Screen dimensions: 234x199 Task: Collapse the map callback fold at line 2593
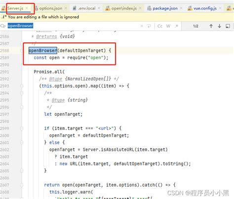coord(22,86)
